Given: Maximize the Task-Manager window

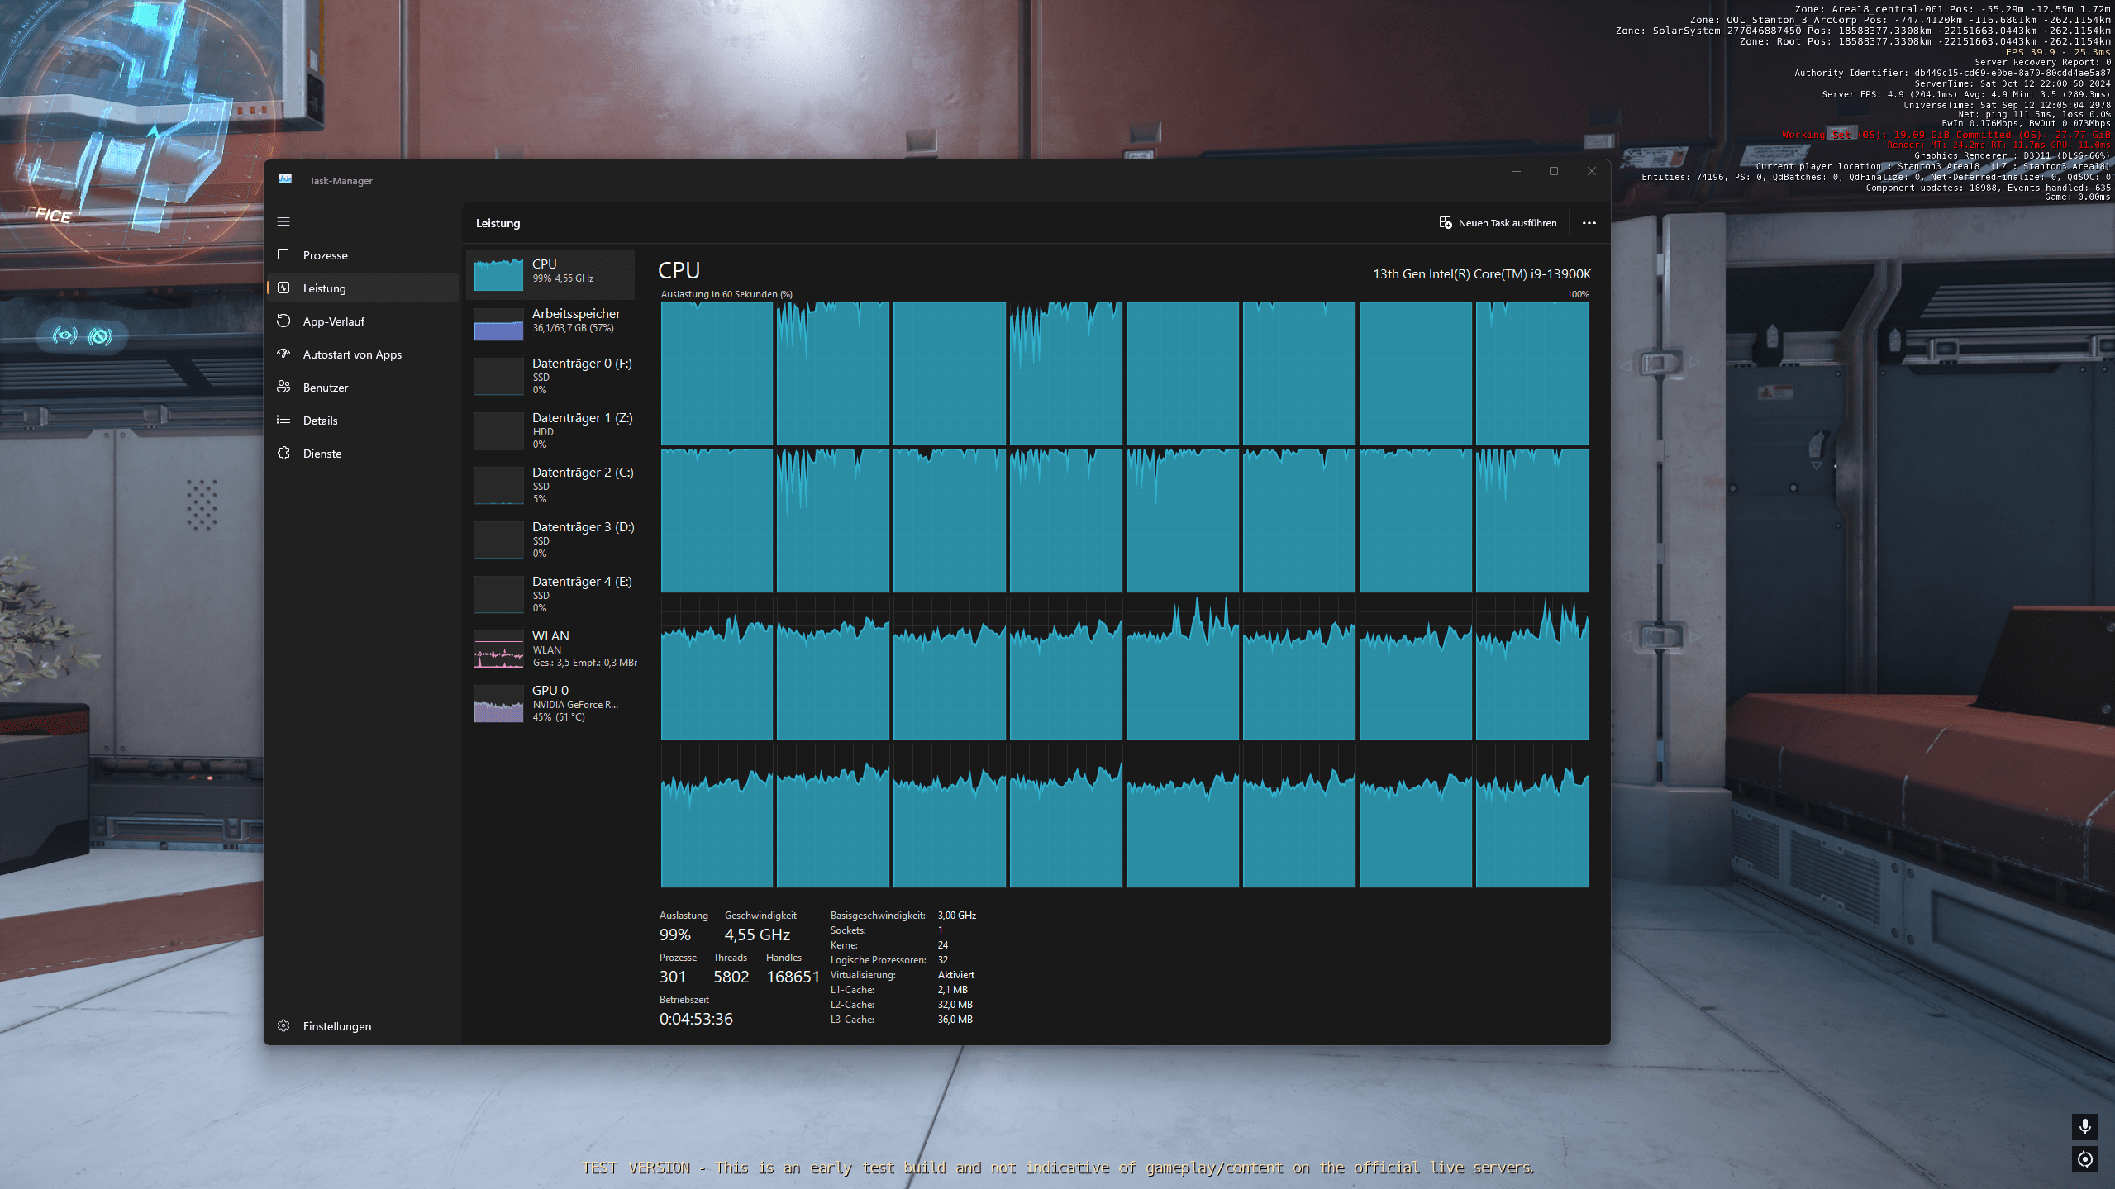Looking at the screenshot, I should (1553, 171).
